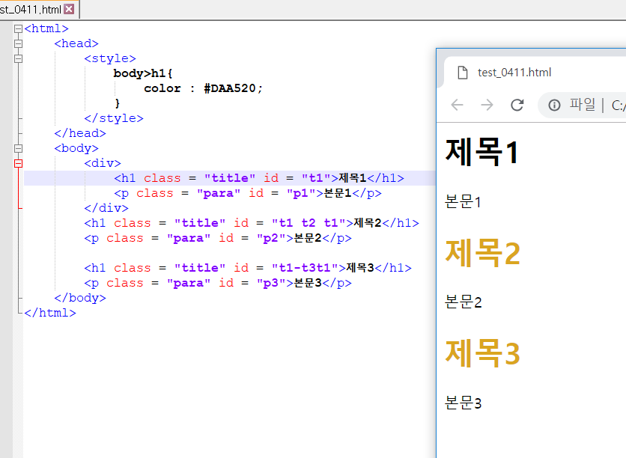Click the closing </html> tag

click(x=50, y=313)
